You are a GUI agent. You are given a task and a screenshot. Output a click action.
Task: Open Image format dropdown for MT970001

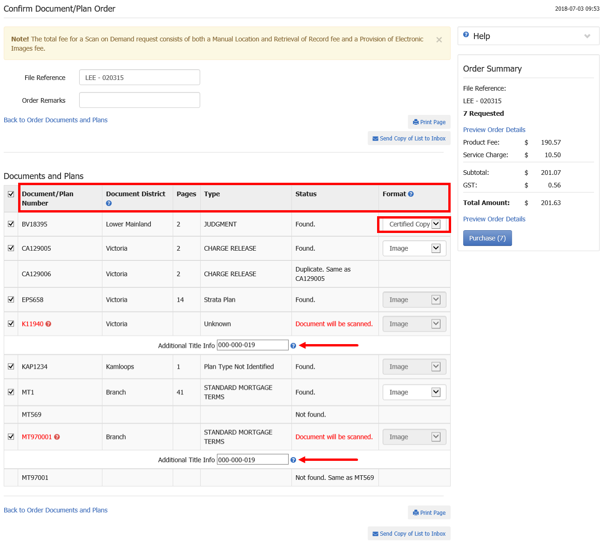(414, 437)
